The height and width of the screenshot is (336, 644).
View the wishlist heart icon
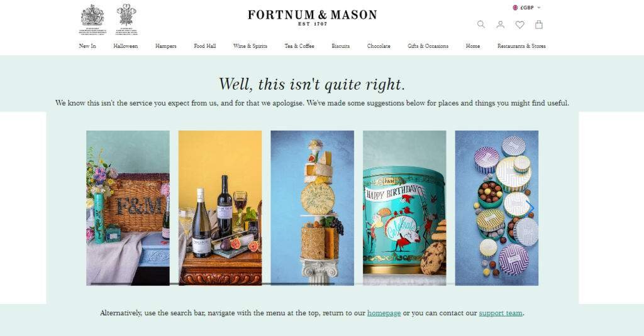[519, 24]
